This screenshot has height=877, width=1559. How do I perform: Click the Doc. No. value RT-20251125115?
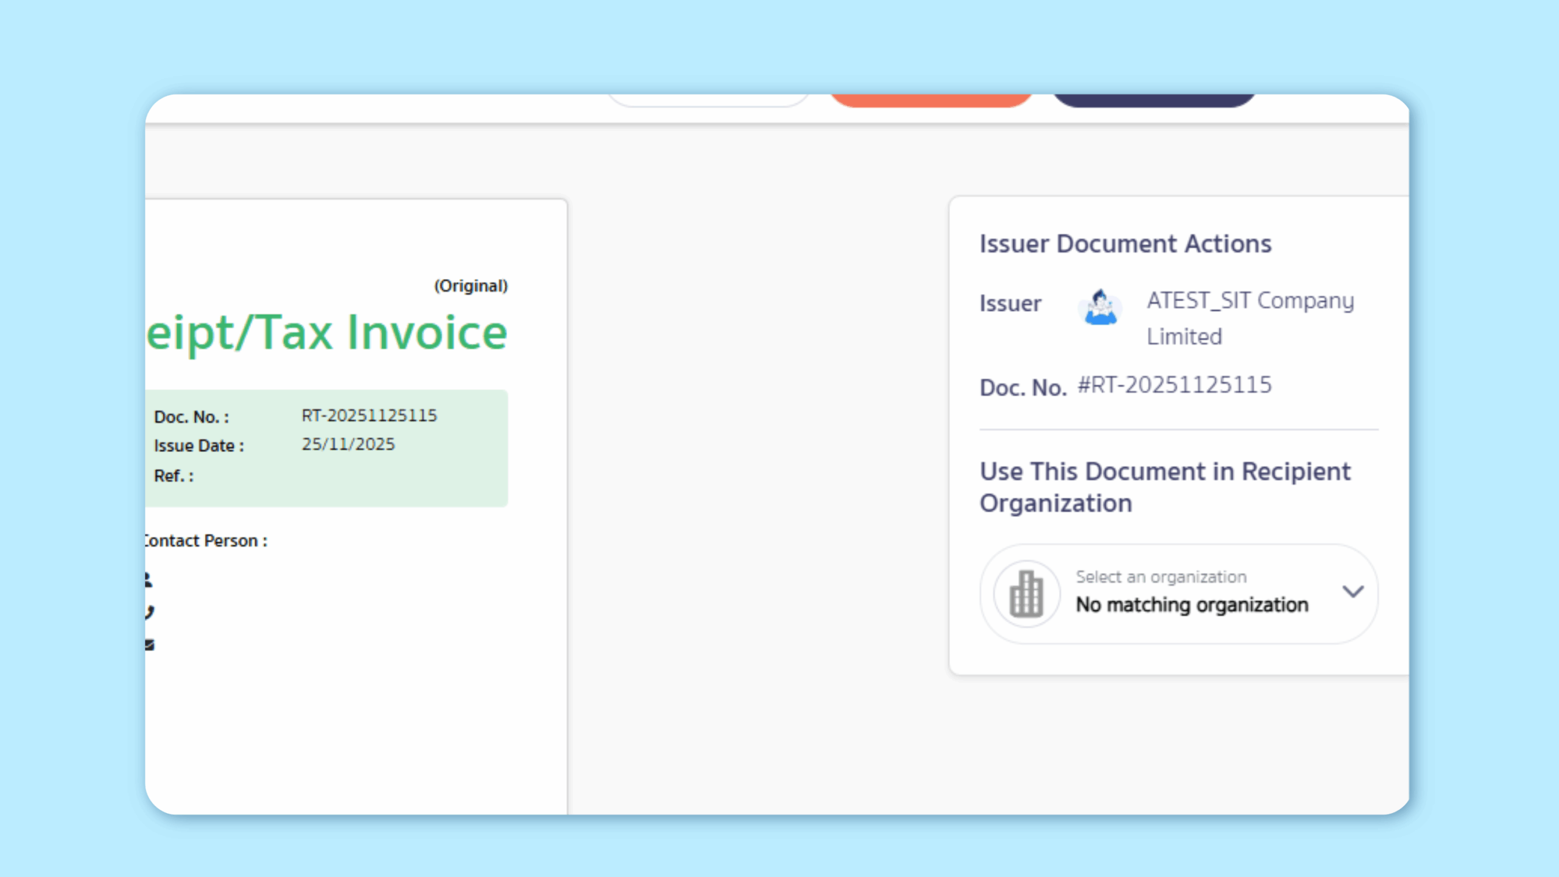pyautogui.click(x=370, y=415)
